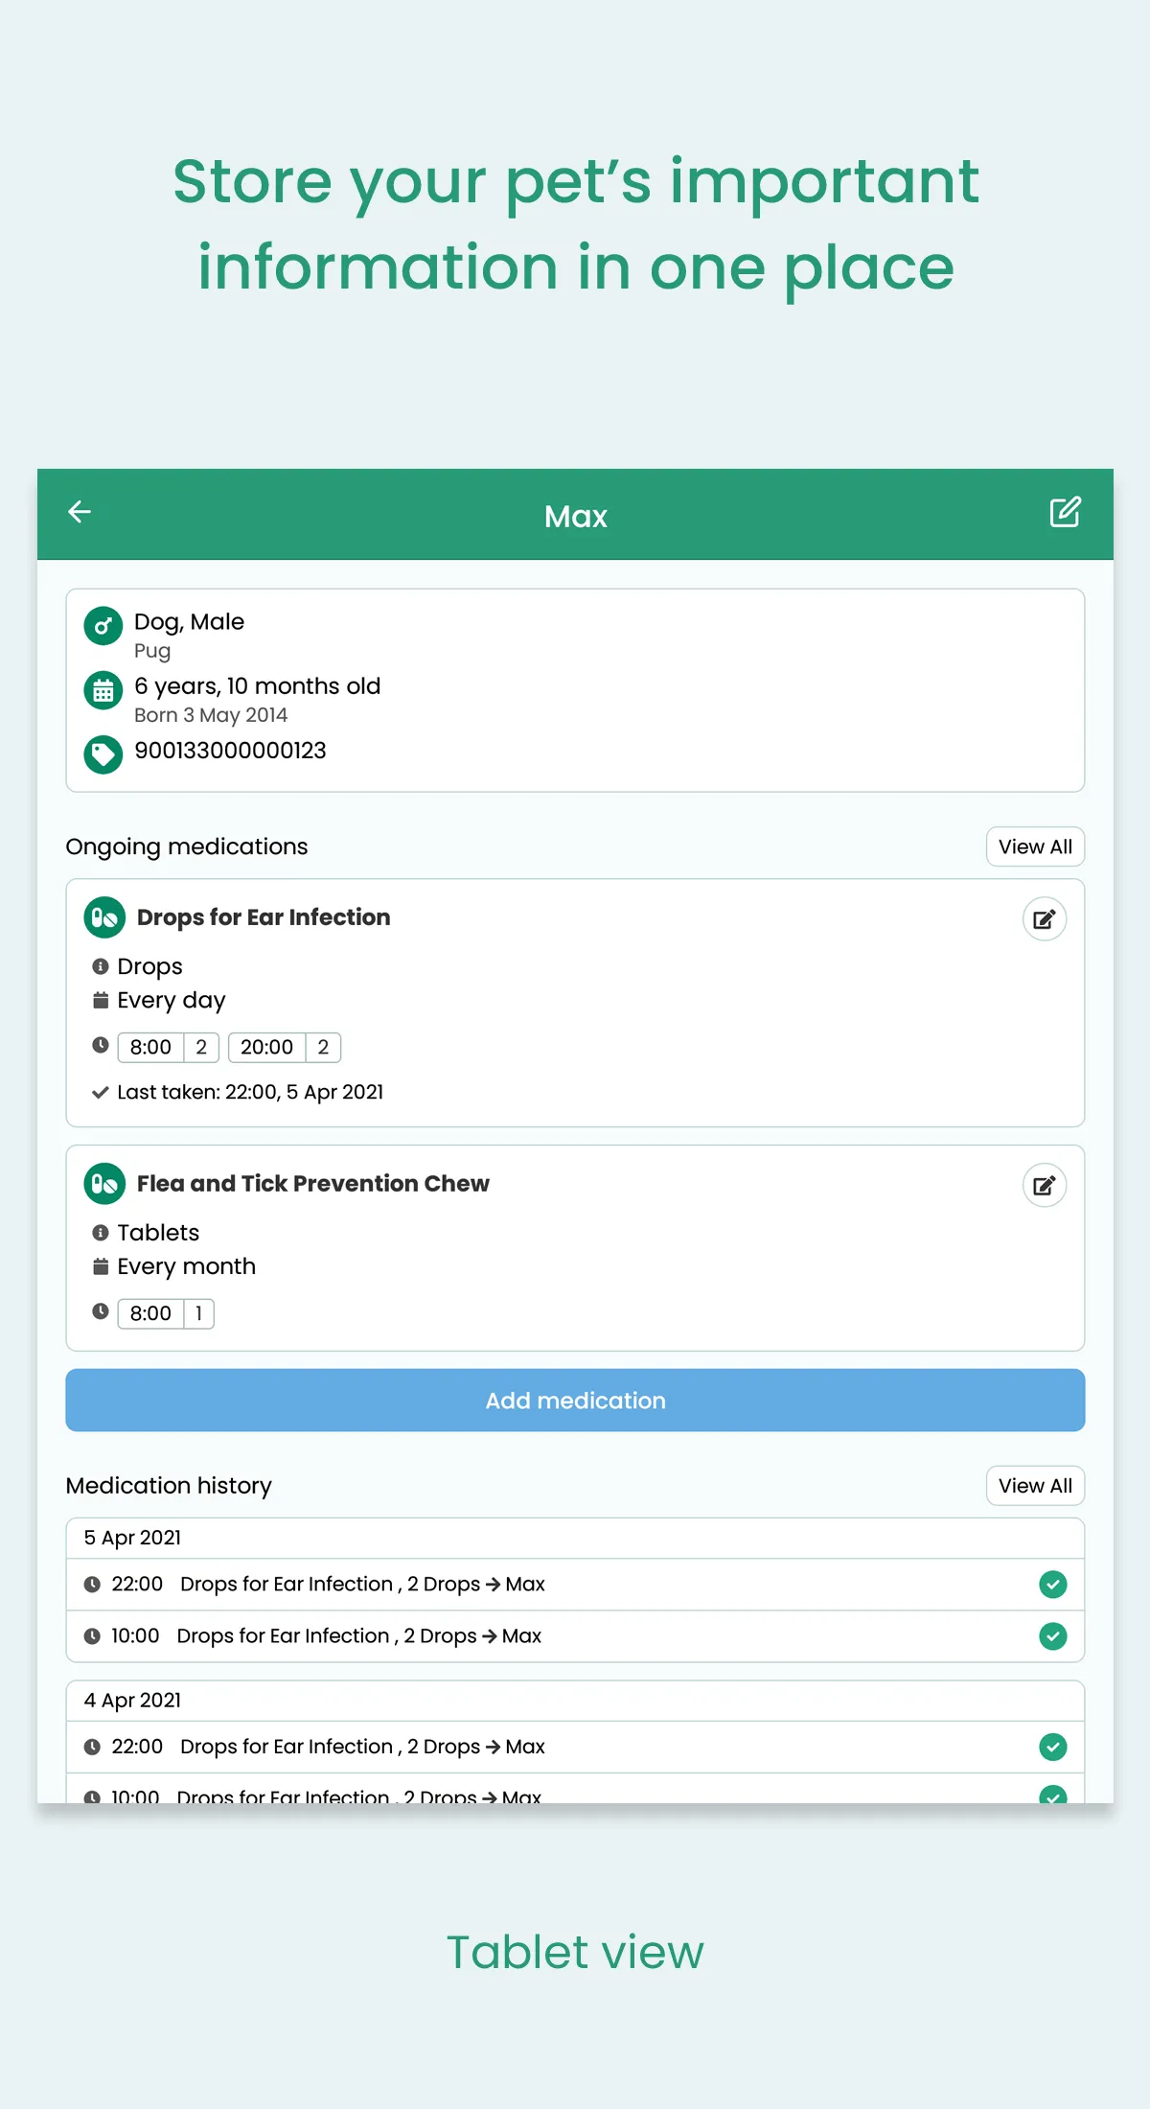Click the Born 3 May 2014 text
Screen dimensions: 1150x2109
pos(211,715)
